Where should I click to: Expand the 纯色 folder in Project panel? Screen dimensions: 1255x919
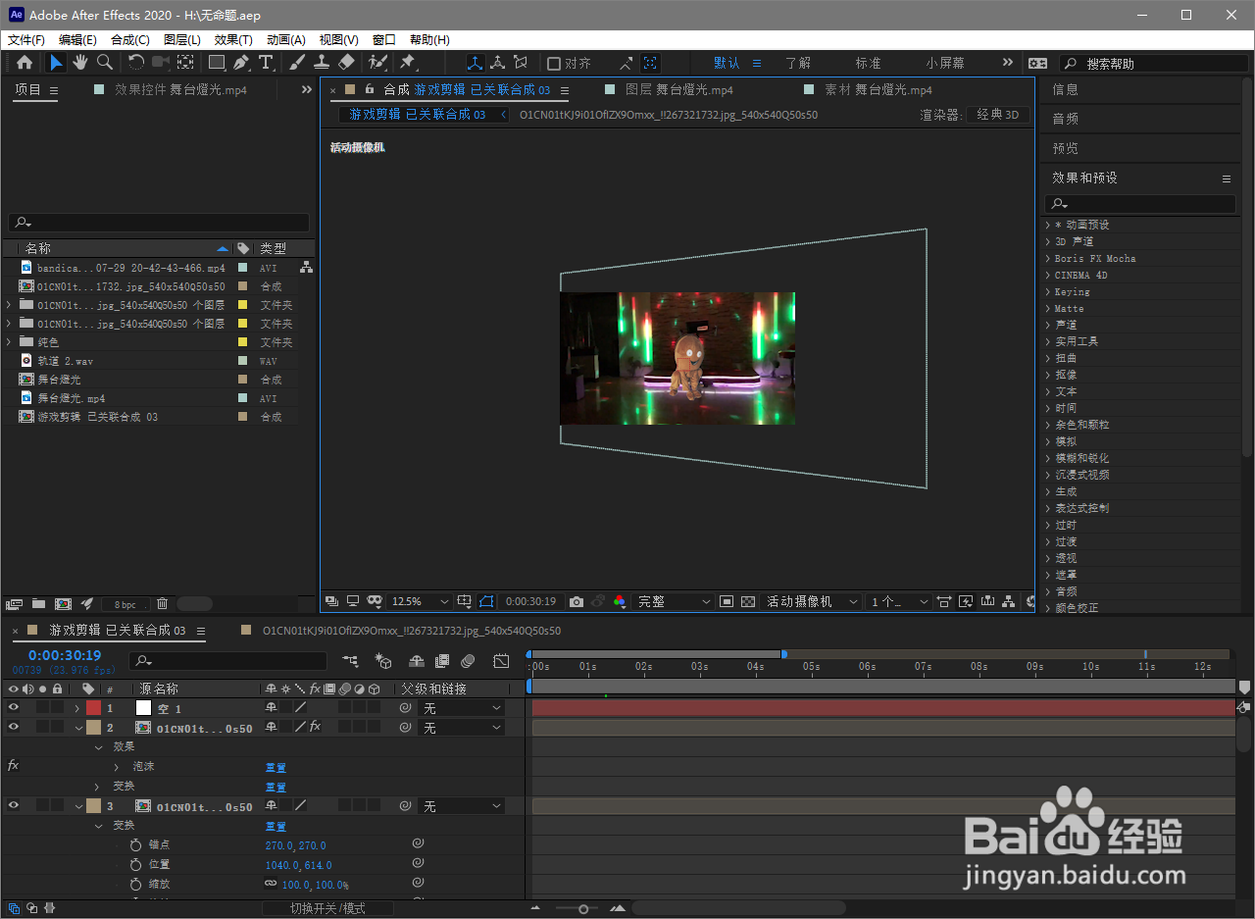[x=9, y=342]
